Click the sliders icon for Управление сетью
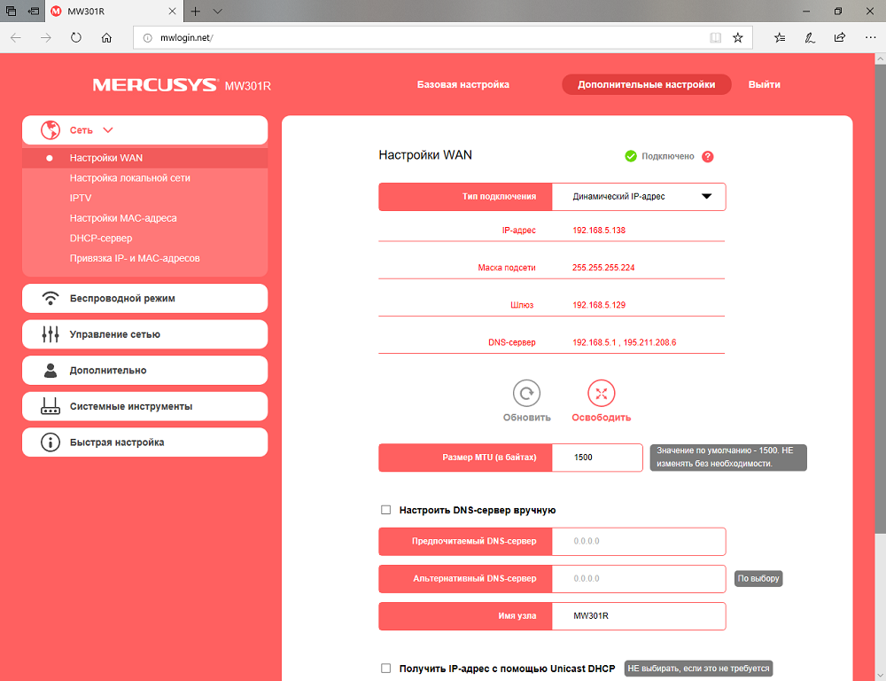The width and height of the screenshot is (886, 681). [51, 334]
